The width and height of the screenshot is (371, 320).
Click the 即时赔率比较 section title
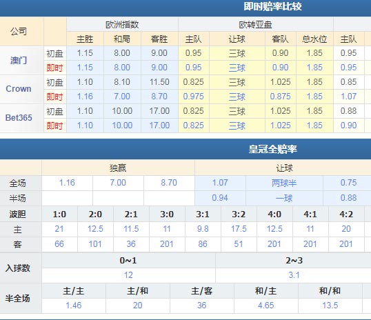click(x=272, y=6)
